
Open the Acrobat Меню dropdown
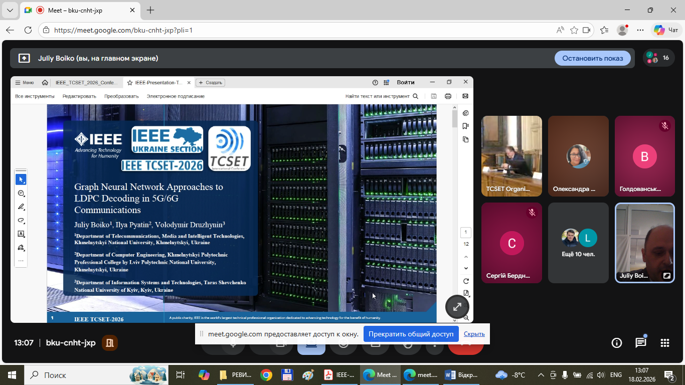[x=25, y=83]
